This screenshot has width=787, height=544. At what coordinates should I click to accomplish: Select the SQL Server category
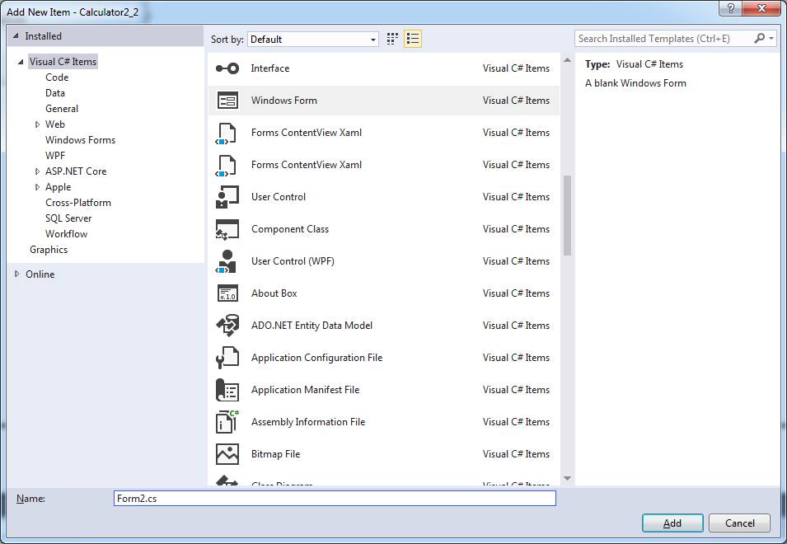pyautogui.click(x=68, y=218)
